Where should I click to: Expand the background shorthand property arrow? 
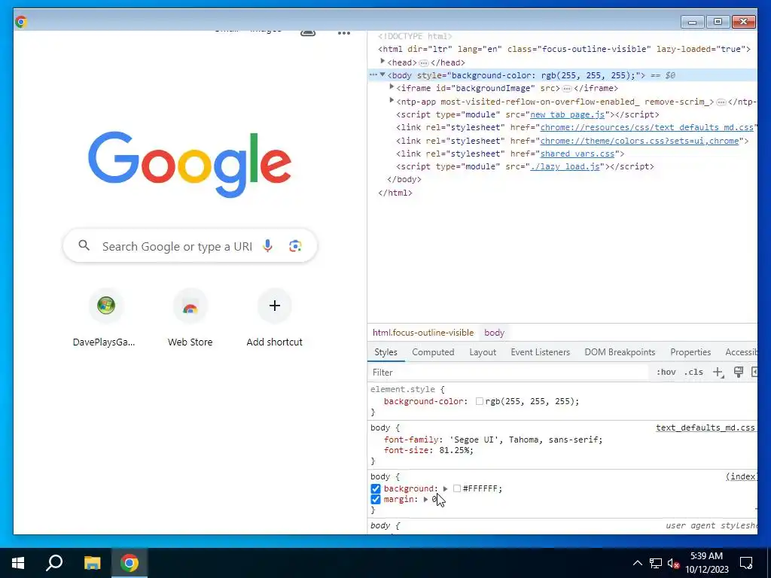pos(445,488)
